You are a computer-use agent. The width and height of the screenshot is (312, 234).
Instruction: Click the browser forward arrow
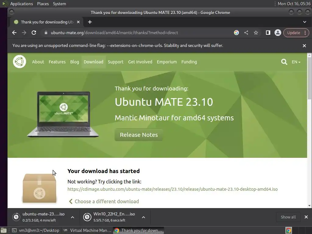pos(24,33)
